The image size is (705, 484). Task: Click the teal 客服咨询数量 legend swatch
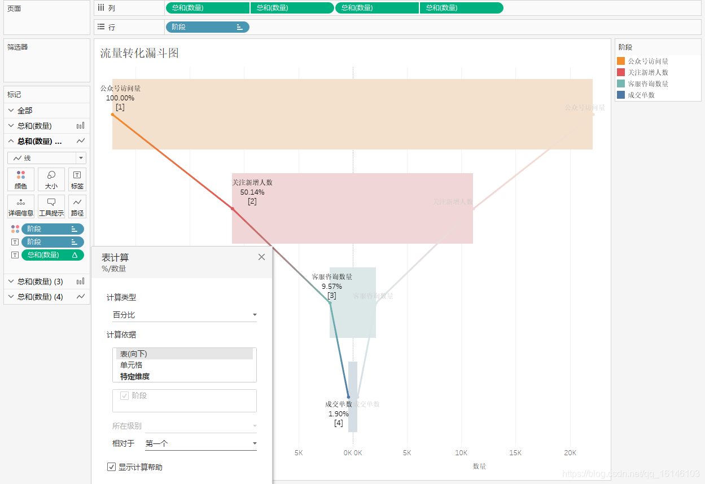[x=621, y=83]
